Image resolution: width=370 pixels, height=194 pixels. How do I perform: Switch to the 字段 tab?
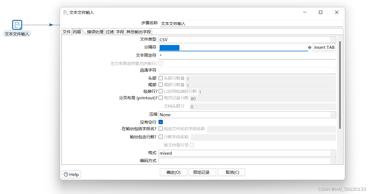click(120, 32)
